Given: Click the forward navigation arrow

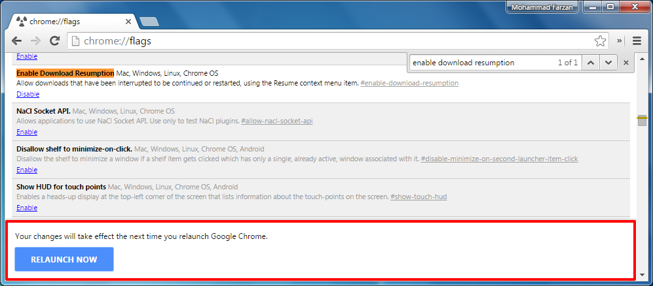Looking at the screenshot, I should (x=35, y=40).
